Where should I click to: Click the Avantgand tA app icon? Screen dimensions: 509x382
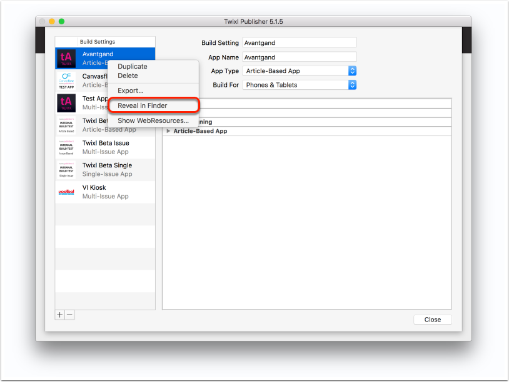coord(66,59)
